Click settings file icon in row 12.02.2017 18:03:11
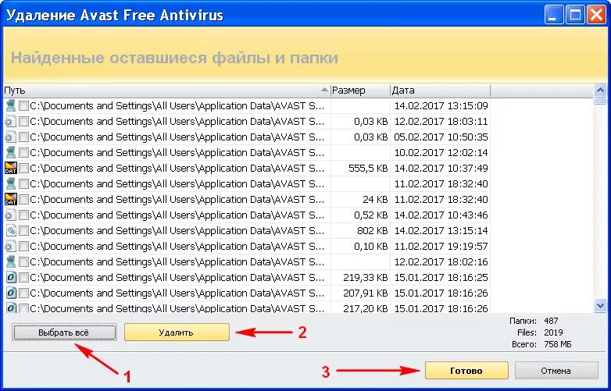Screen dimensions: 611x391 pos(10,122)
